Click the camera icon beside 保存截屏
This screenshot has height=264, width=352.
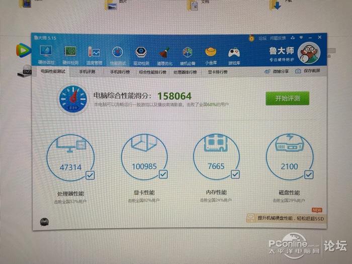[298, 71]
